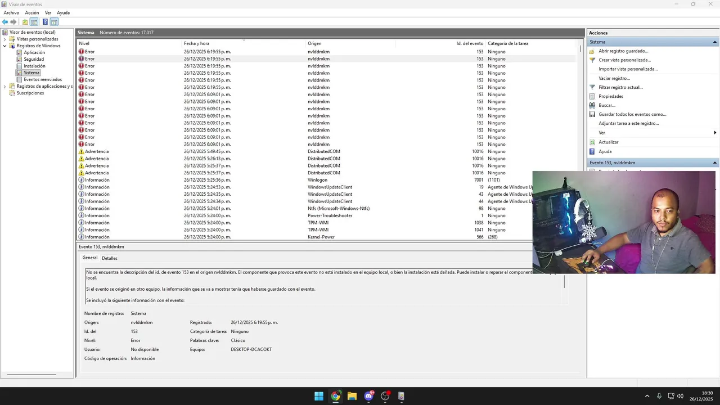This screenshot has width=720, height=405.
Task: Click Guardar todos los eventos como... action
Action: (x=632, y=114)
